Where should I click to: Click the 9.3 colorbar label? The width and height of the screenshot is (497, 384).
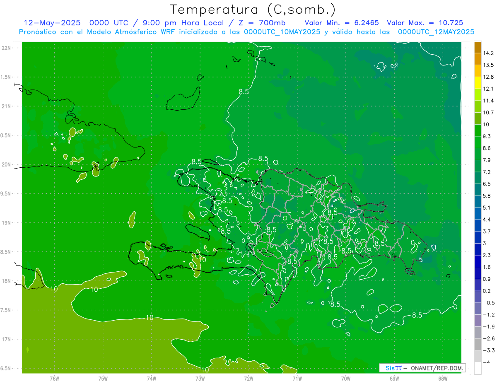(x=487, y=136)
